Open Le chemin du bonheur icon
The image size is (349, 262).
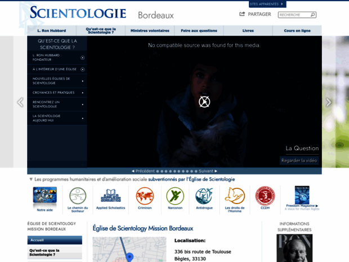(x=78, y=196)
